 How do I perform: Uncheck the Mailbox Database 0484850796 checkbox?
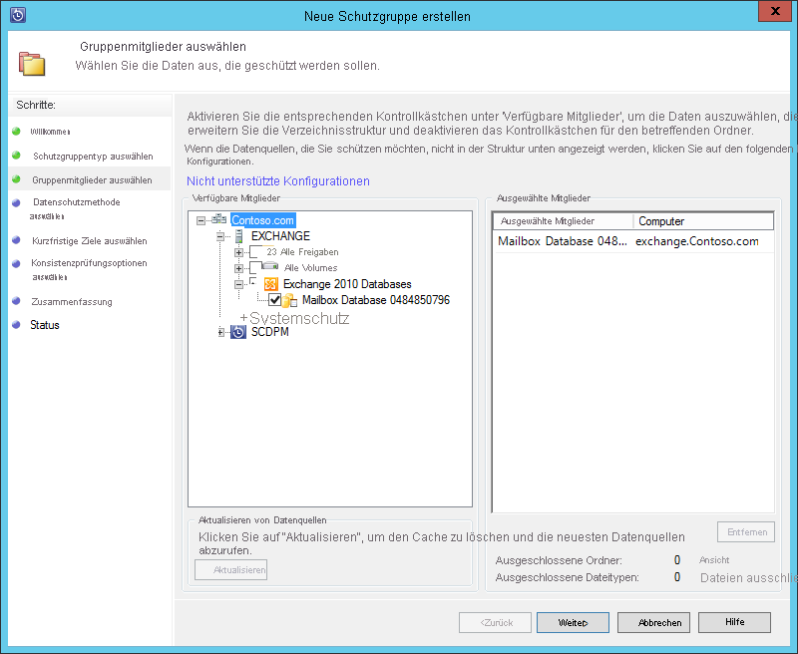(x=275, y=300)
